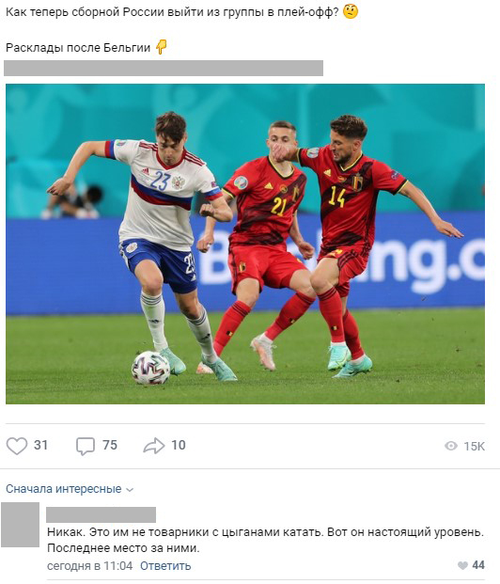
Task: Like the comment with small heart
Action: [x=462, y=565]
